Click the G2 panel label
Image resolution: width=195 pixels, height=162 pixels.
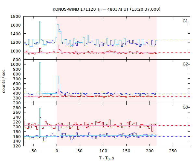pos(185,64)
